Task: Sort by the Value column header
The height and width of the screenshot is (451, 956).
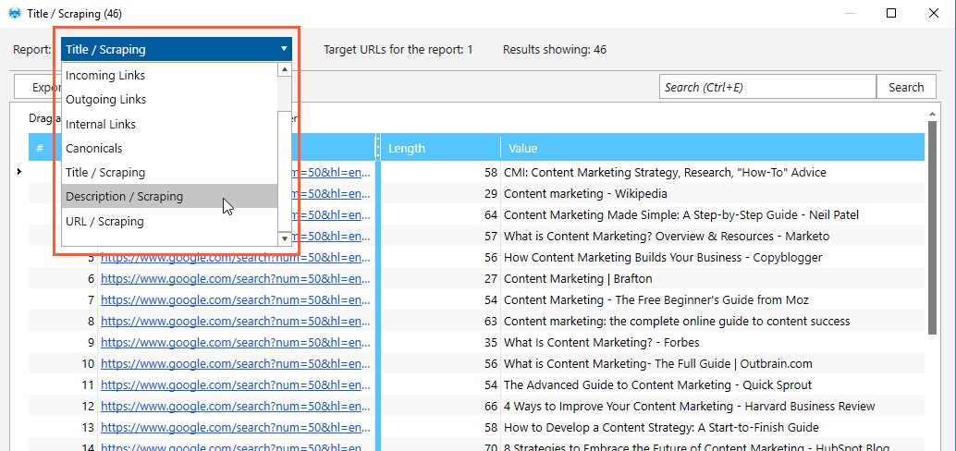Action: [x=712, y=148]
